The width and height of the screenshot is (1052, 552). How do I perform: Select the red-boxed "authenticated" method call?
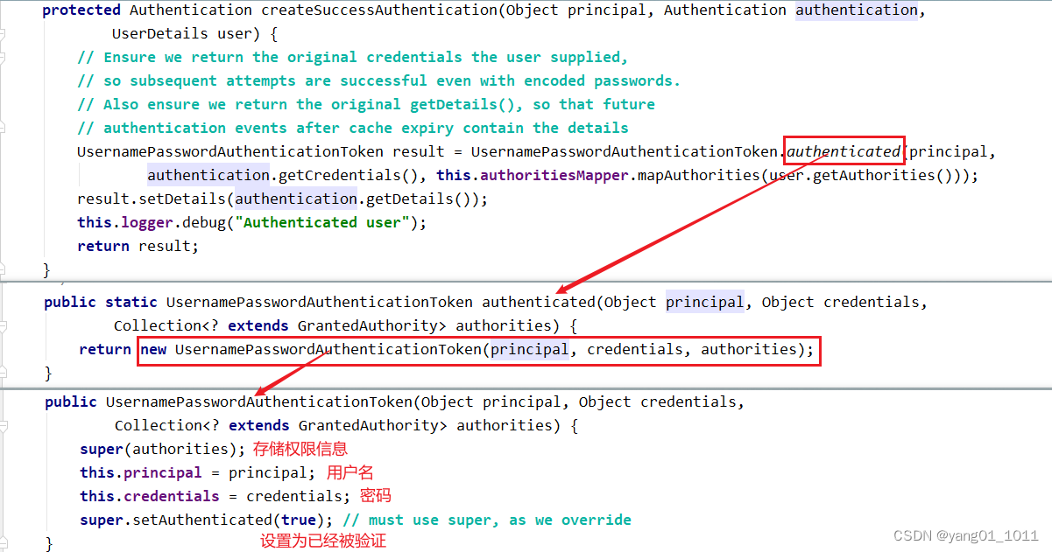click(843, 150)
